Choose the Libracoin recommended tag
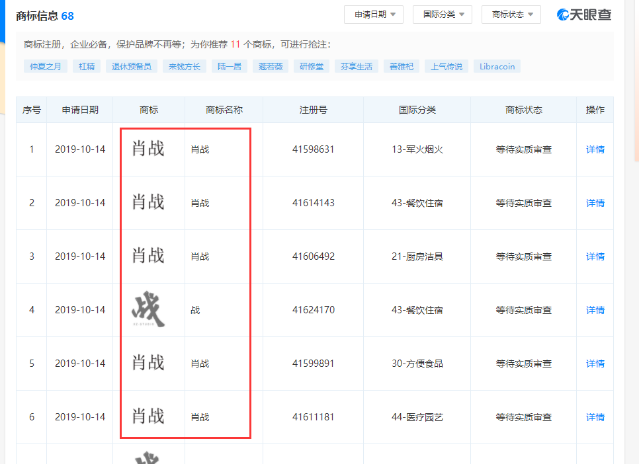Screen dimensions: 639x464 497,66
